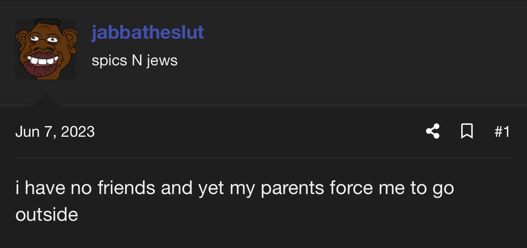This screenshot has width=527, height=248.
Task: Click the user title text under the username
Action: [135, 61]
